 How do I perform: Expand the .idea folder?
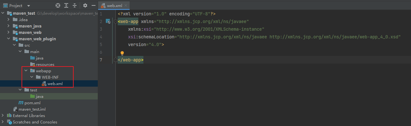[9, 20]
